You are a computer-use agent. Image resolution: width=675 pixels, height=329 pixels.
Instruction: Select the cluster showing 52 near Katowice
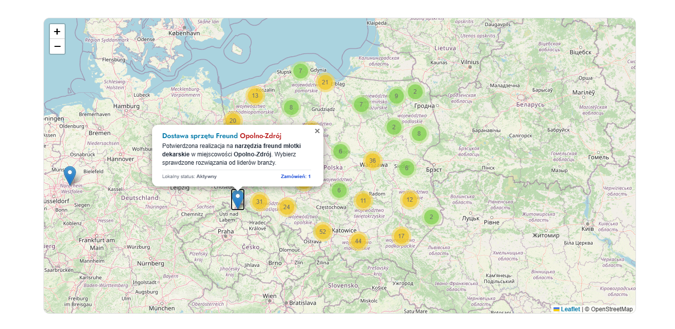(x=322, y=231)
